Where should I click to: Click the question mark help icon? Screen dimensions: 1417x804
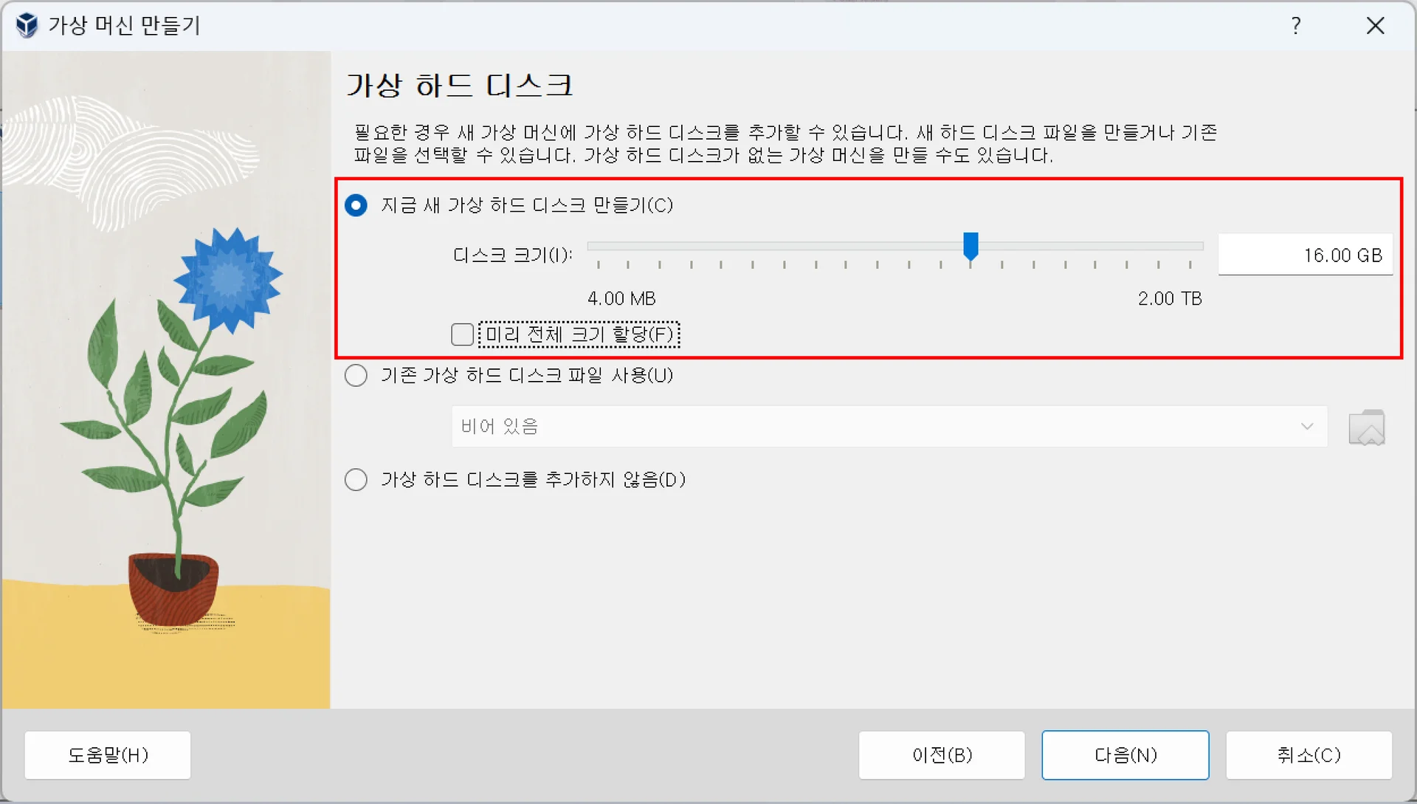click(x=1296, y=26)
